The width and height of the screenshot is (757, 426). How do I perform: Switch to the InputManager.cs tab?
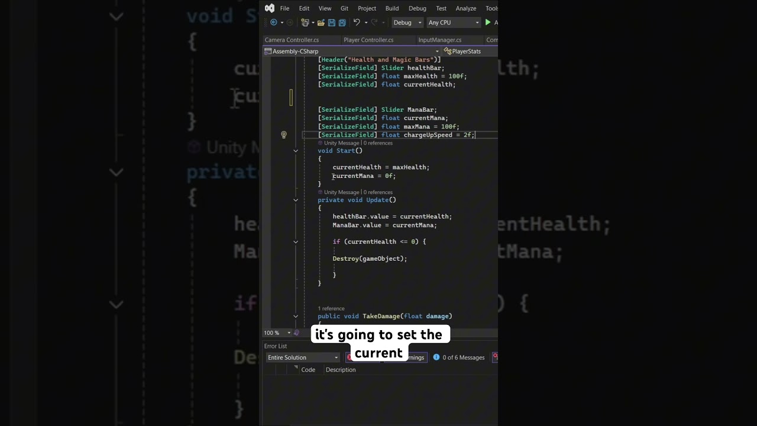439,40
